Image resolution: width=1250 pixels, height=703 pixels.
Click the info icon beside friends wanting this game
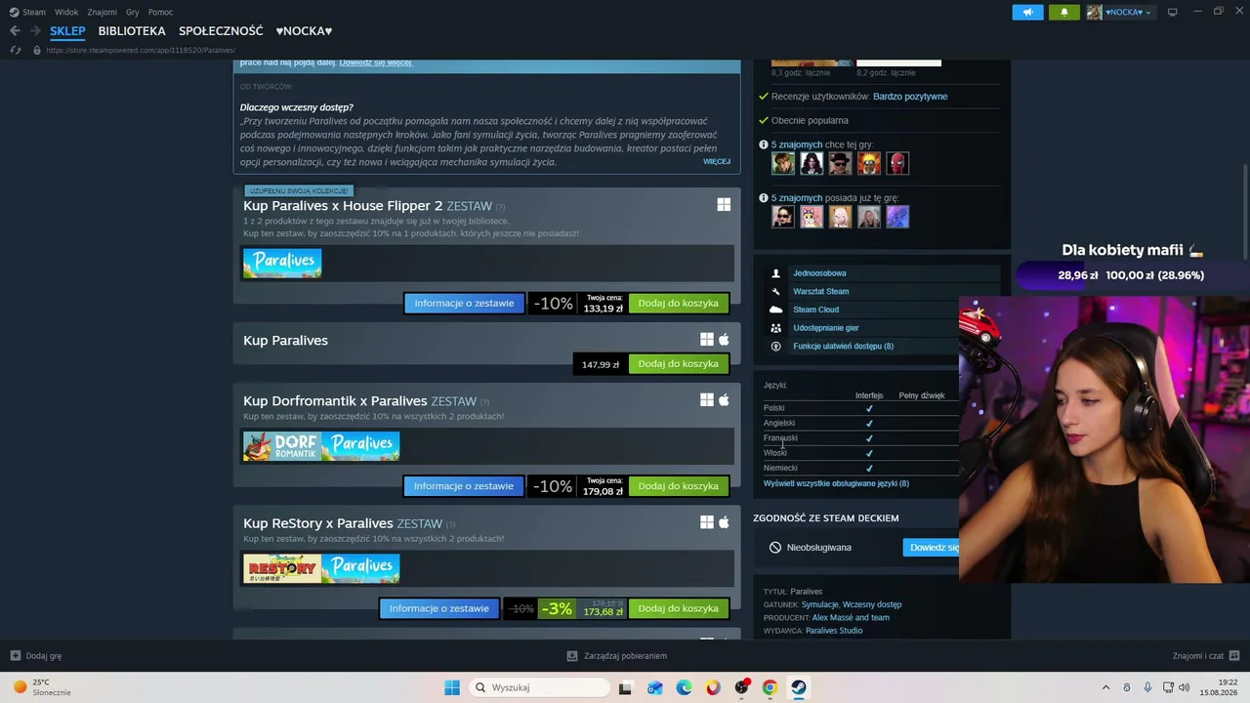[764, 145]
